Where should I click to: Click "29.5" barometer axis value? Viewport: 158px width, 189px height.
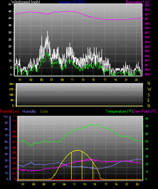[147, 42]
